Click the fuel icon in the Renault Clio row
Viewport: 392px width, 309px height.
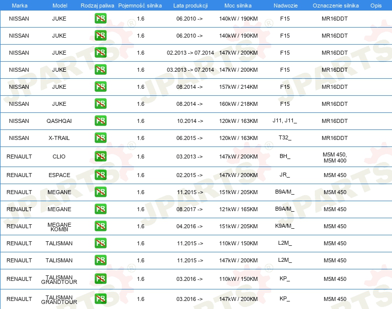pos(100,156)
